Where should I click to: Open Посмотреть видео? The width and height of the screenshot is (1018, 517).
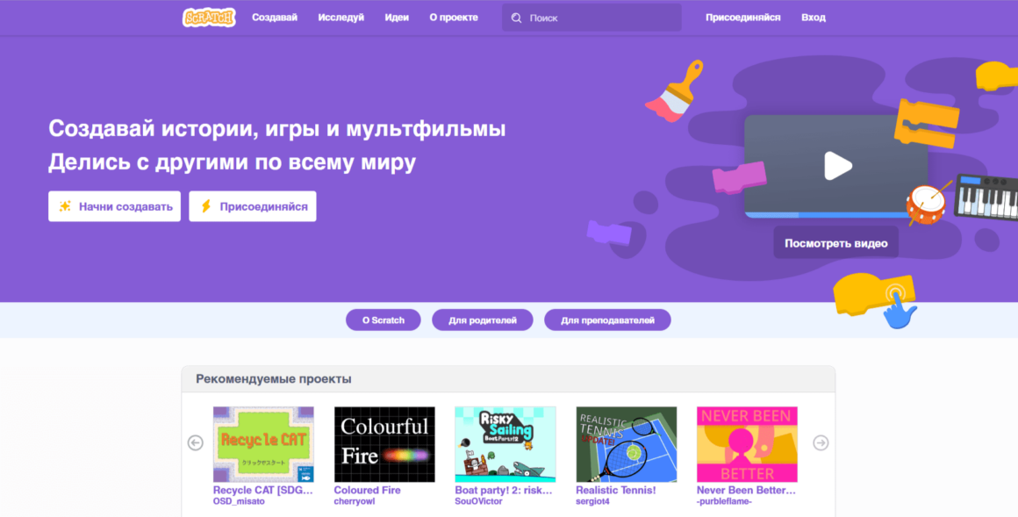835,241
